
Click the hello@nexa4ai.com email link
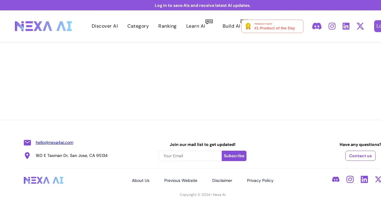pyautogui.click(x=54, y=142)
